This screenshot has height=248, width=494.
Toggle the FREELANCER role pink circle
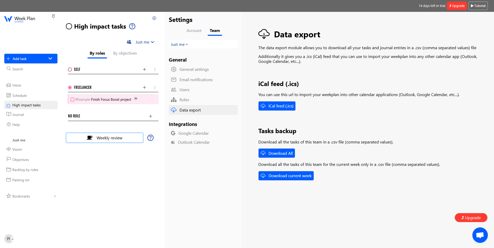click(x=70, y=88)
